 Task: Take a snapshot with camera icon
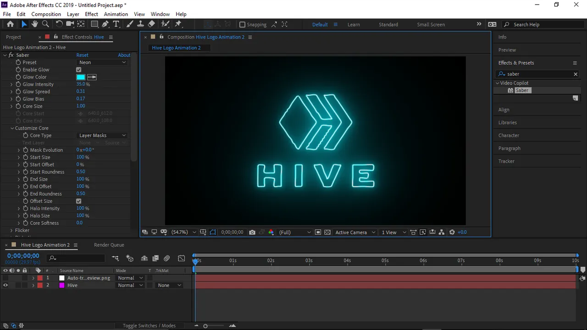[x=252, y=232]
